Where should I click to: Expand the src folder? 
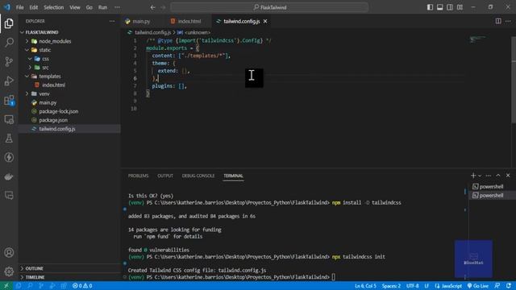pos(30,68)
